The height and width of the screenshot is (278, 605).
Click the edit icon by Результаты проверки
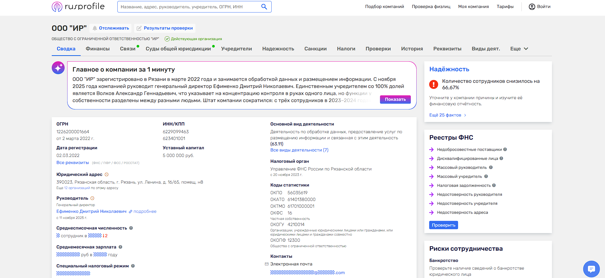coord(139,28)
